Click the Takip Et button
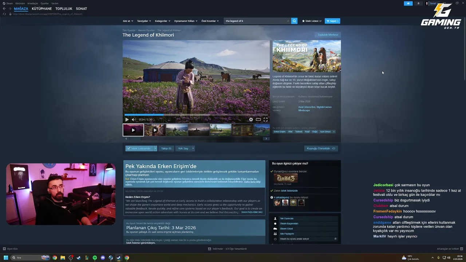The image size is (466, 262). click(x=166, y=148)
